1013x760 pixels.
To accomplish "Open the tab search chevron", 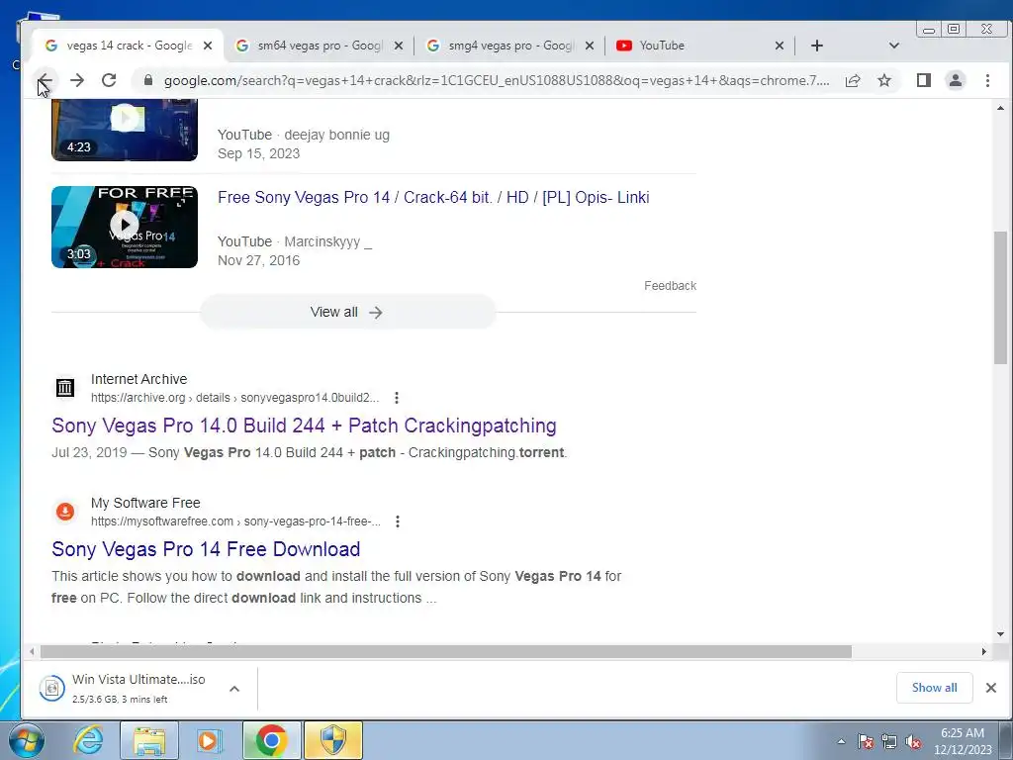I will coord(894,46).
